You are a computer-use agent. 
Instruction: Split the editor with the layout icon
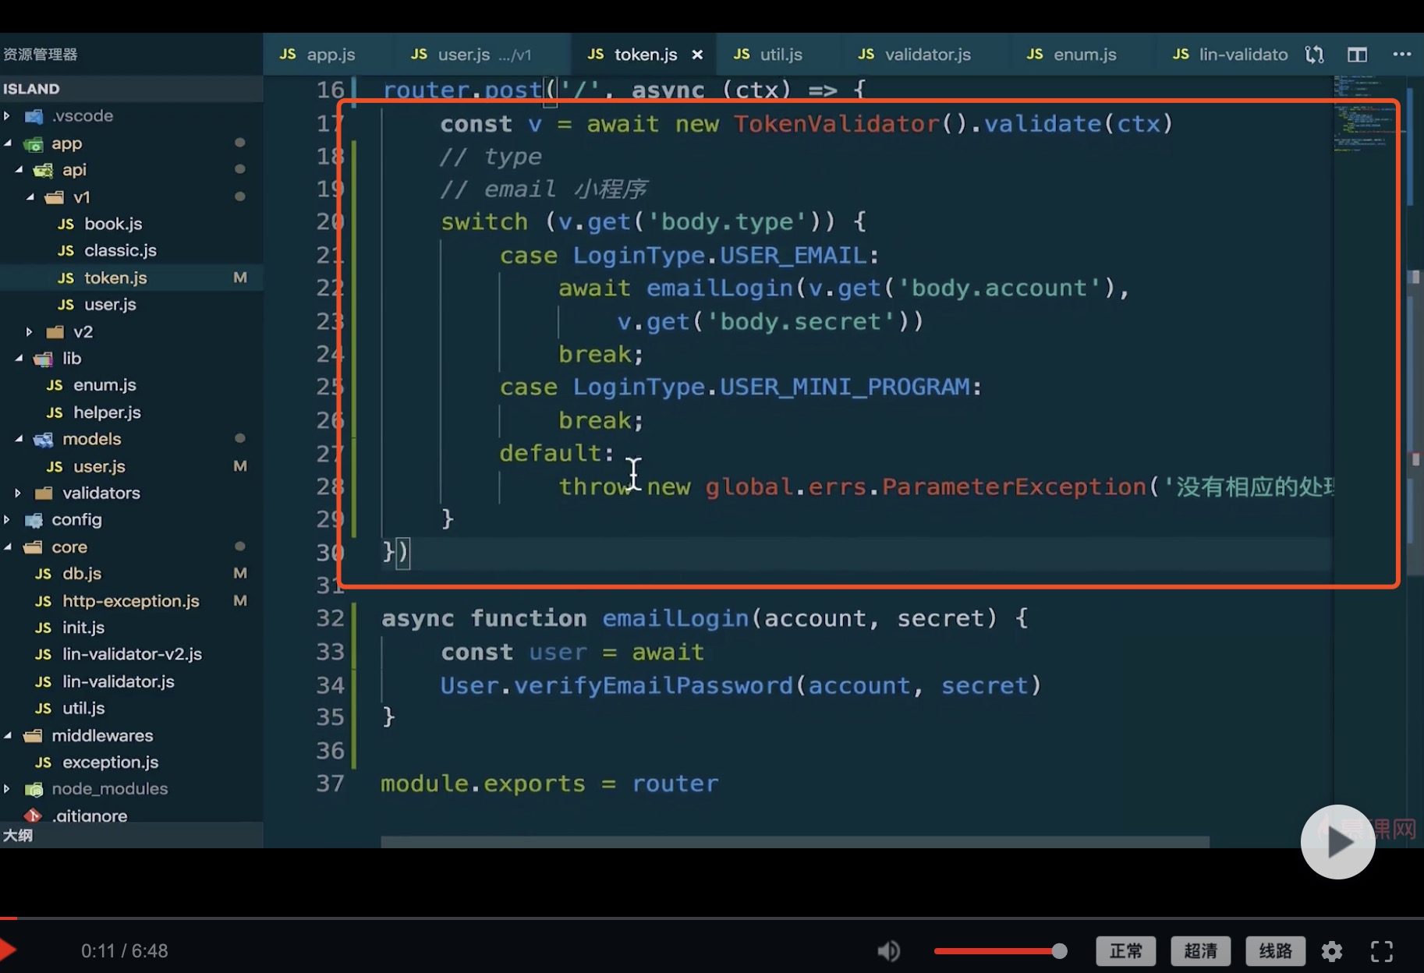tap(1358, 55)
